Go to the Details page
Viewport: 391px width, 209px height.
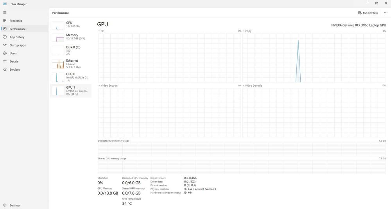pos(24,61)
